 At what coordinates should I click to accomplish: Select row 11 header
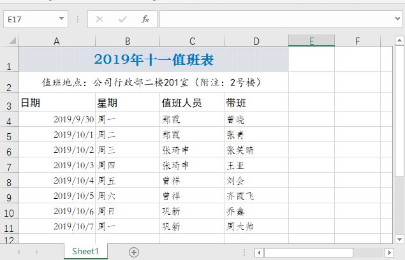pos(9,226)
